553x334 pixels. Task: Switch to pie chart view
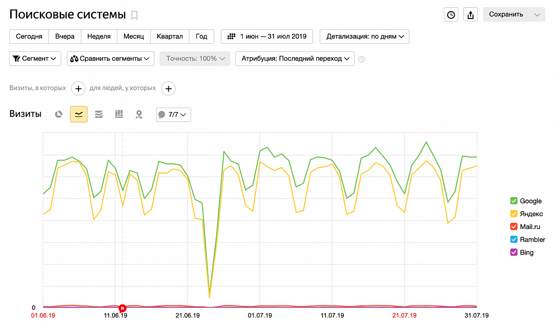(x=59, y=115)
